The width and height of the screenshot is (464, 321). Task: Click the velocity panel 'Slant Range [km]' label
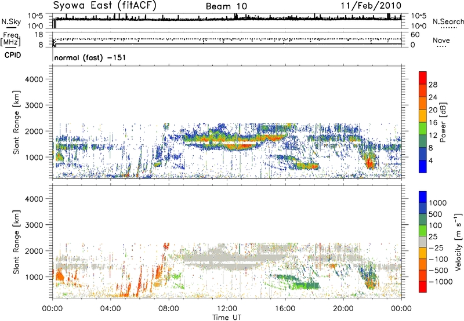click(x=16, y=242)
